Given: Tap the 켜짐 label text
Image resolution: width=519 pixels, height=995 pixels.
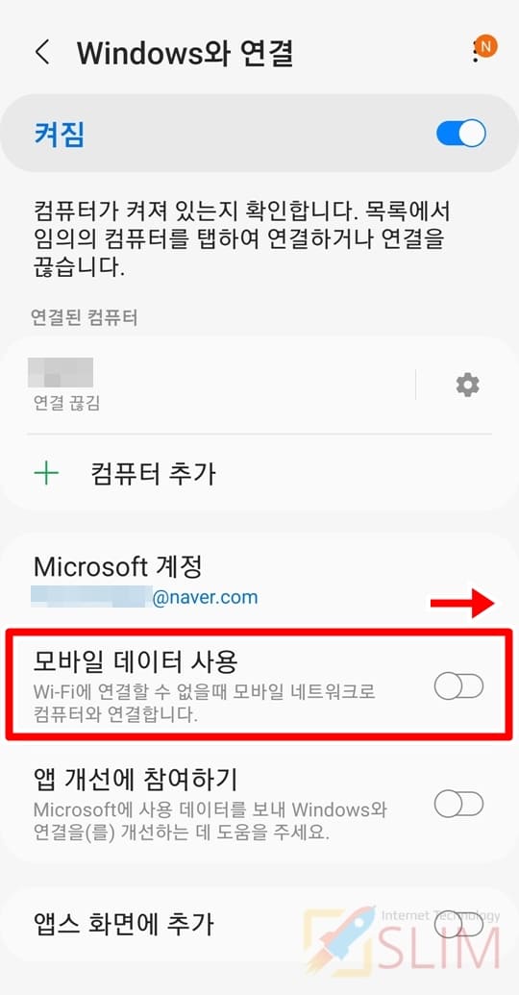Looking at the screenshot, I should click(x=59, y=135).
